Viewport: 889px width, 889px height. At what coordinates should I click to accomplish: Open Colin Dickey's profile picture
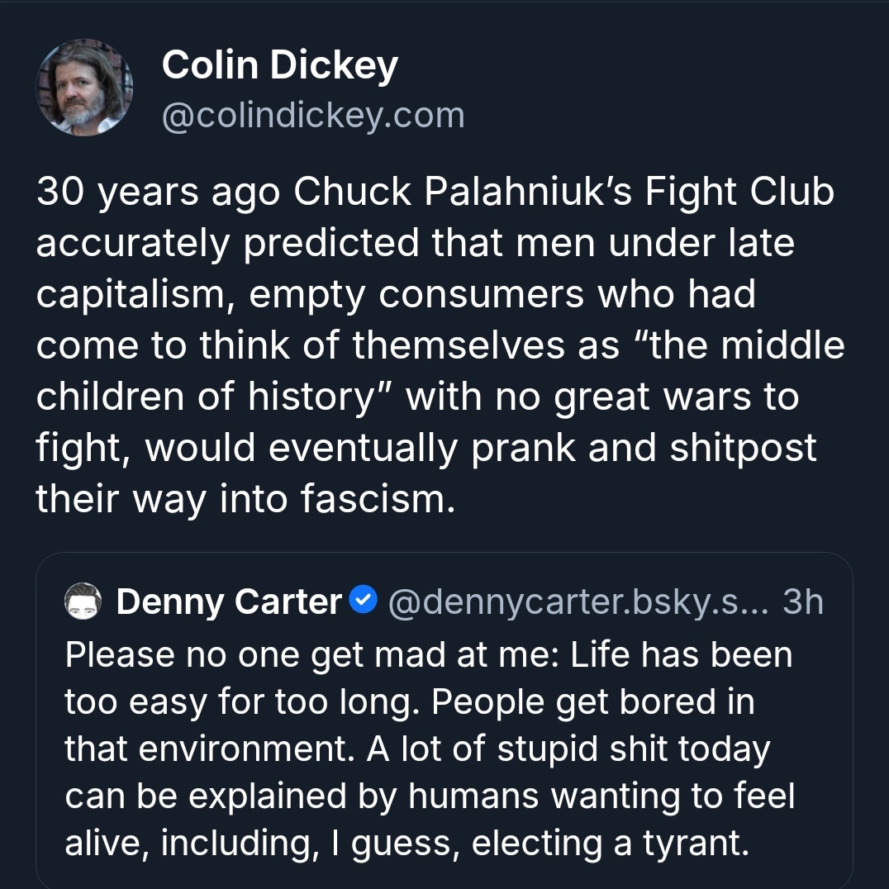point(84,88)
